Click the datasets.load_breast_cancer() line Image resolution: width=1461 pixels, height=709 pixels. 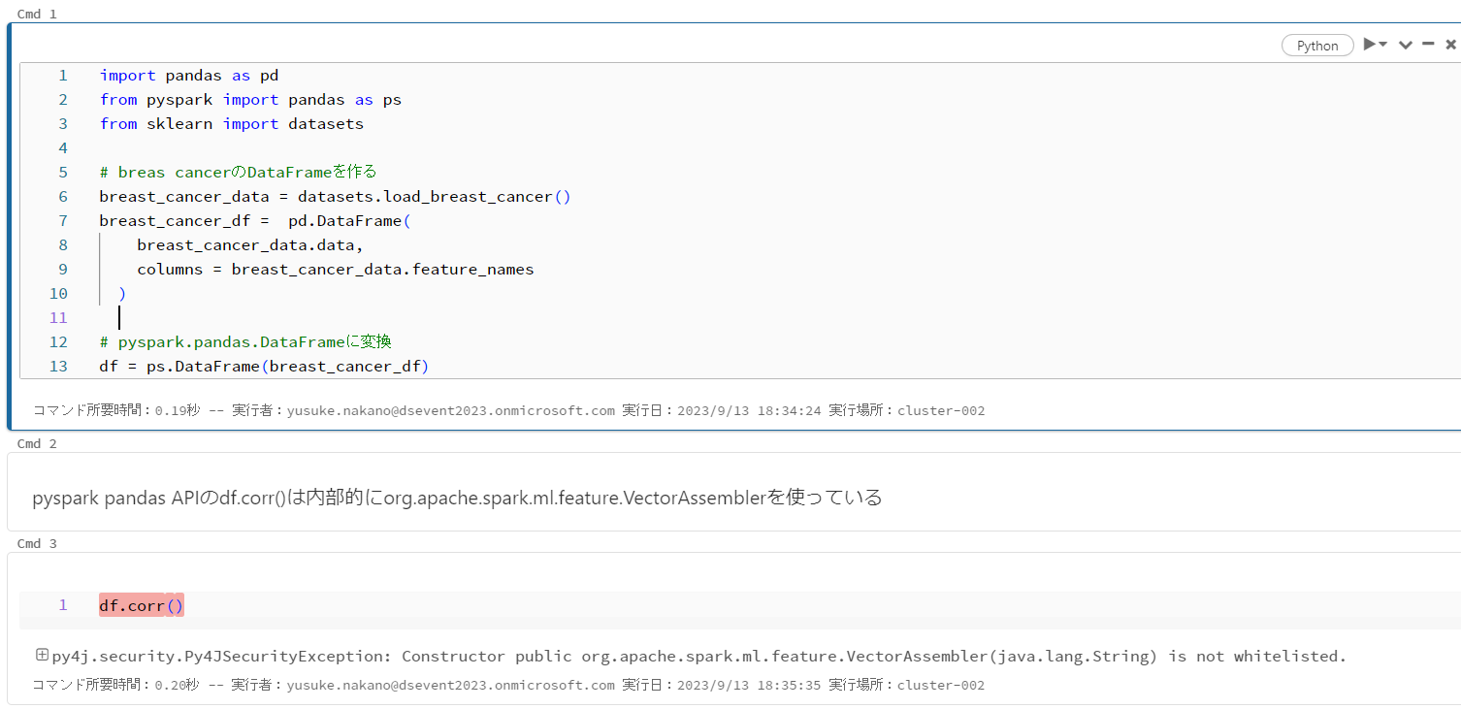[x=335, y=197]
